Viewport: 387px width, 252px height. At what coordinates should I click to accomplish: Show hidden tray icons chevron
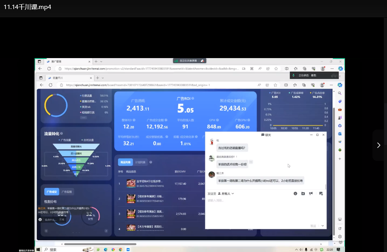(x=296, y=250)
